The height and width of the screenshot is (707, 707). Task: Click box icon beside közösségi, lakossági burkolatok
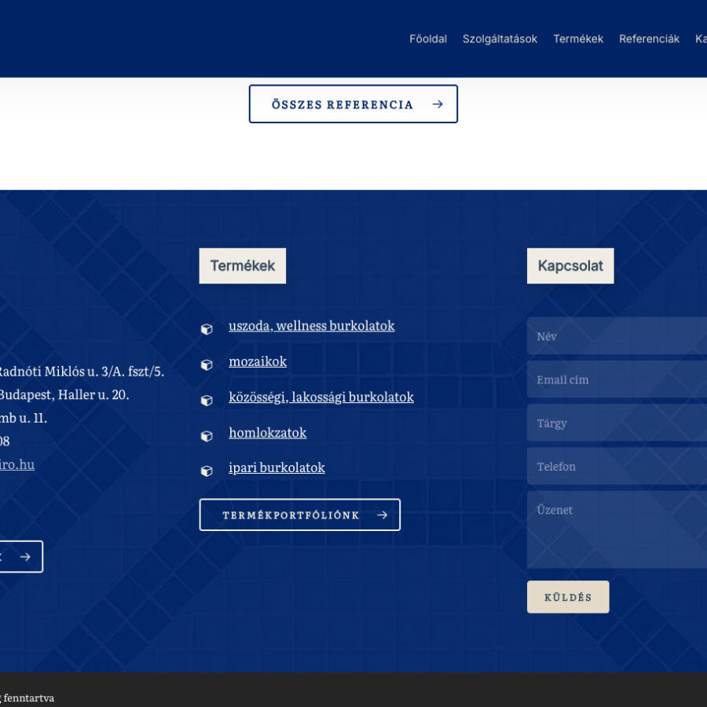tap(207, 400)
